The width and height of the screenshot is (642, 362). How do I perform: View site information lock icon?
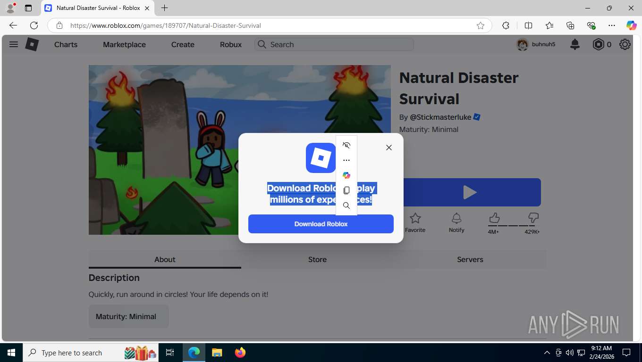tap(59, 25)
